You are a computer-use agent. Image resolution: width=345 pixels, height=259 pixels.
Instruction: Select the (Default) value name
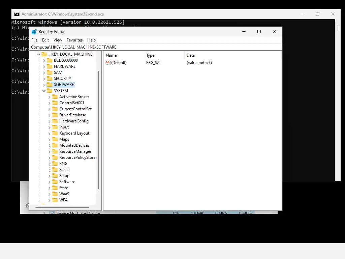tap(119, 62)
